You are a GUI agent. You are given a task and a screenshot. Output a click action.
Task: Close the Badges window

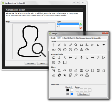pos(105,33)
